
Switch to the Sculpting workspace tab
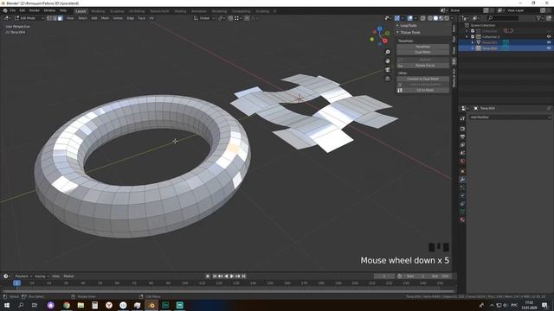tap(117, 11)
